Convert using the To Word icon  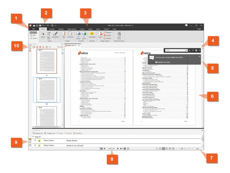[78, 34]
